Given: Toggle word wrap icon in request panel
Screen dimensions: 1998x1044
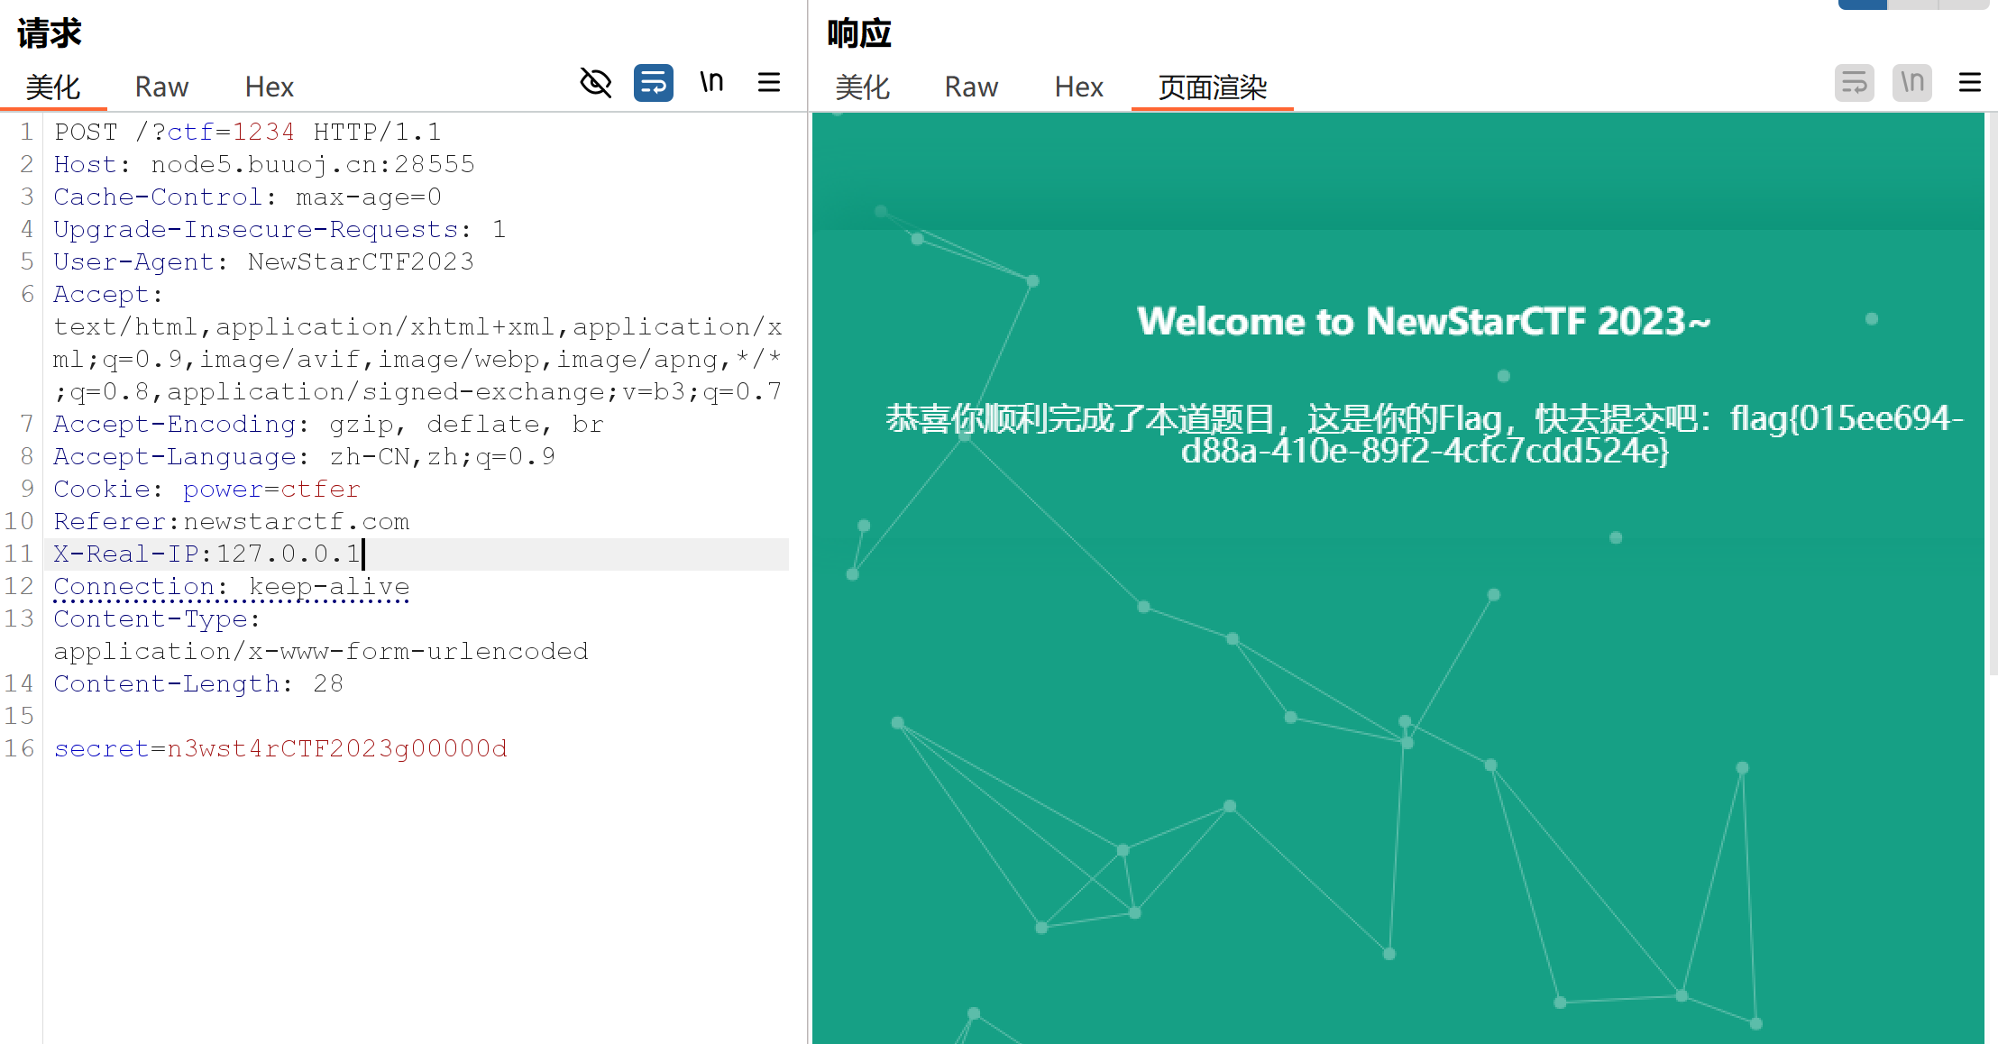Looking at the screenshot, I should click(653, 83).
